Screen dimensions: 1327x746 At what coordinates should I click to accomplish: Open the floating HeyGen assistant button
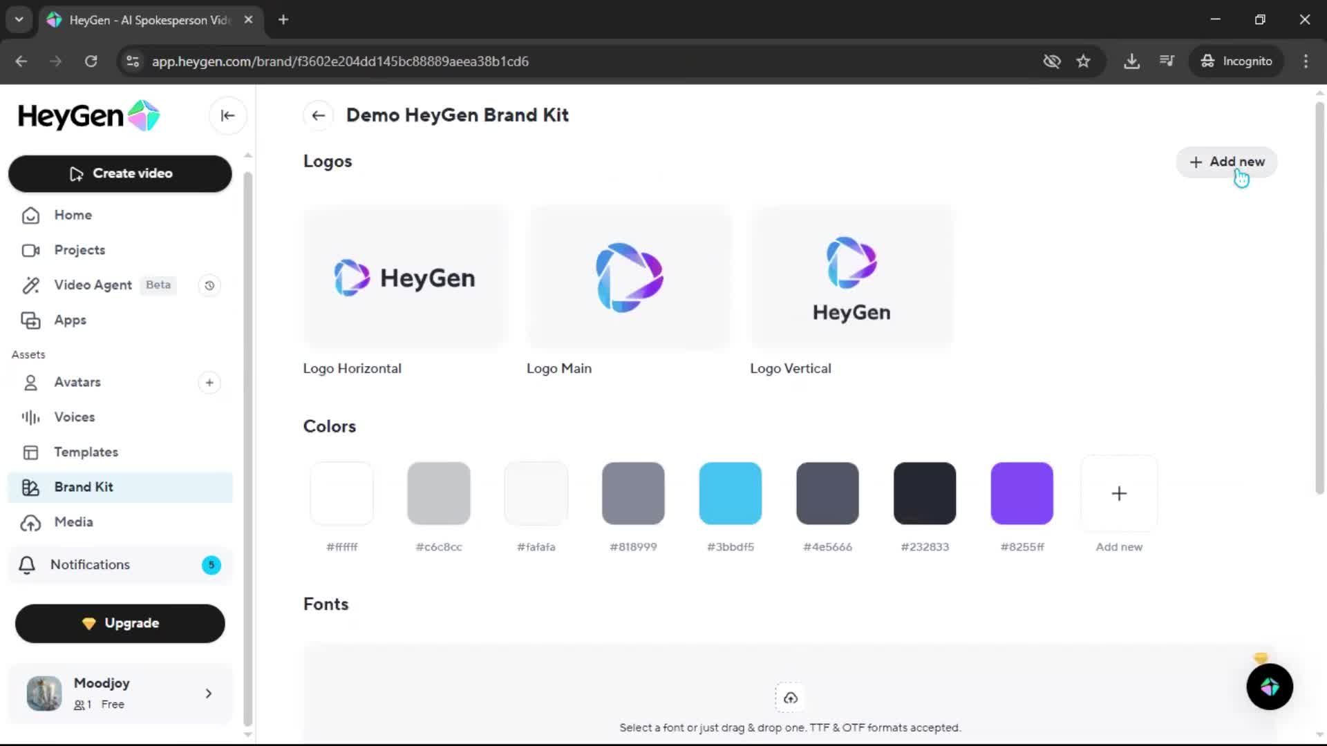click(x=1269, y=687)
